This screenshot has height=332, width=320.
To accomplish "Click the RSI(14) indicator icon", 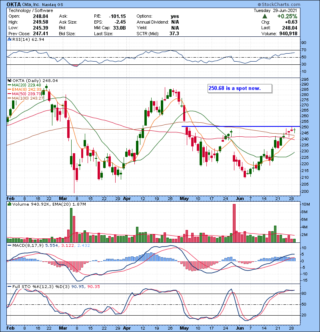I will click(x=9, y=39).
